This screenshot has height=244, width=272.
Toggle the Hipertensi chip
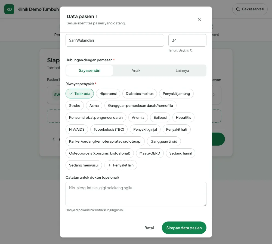[x=108, y=94]
